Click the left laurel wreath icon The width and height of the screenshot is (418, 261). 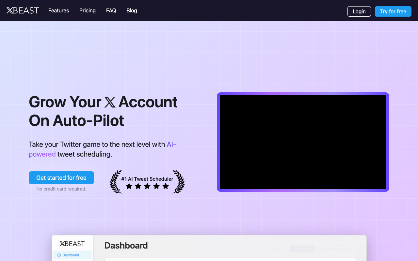(x=116, y=182)
